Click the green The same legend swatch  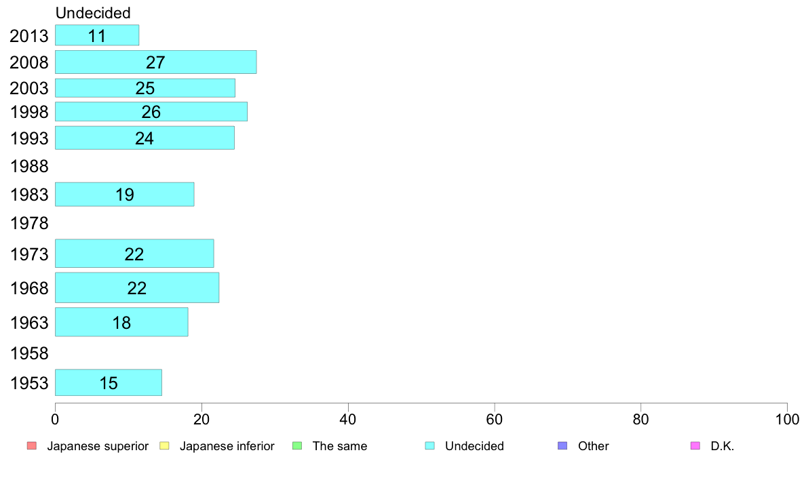click(297, 445)
